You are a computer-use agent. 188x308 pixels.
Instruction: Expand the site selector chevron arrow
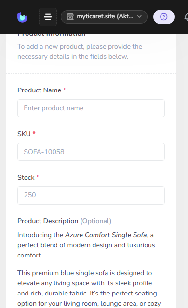point(139,17)
